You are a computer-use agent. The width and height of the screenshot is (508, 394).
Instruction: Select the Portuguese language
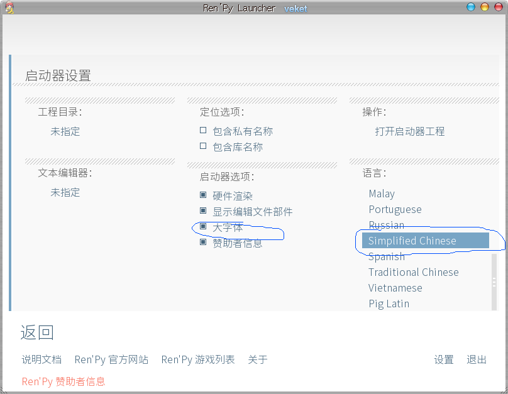(395, 209)
